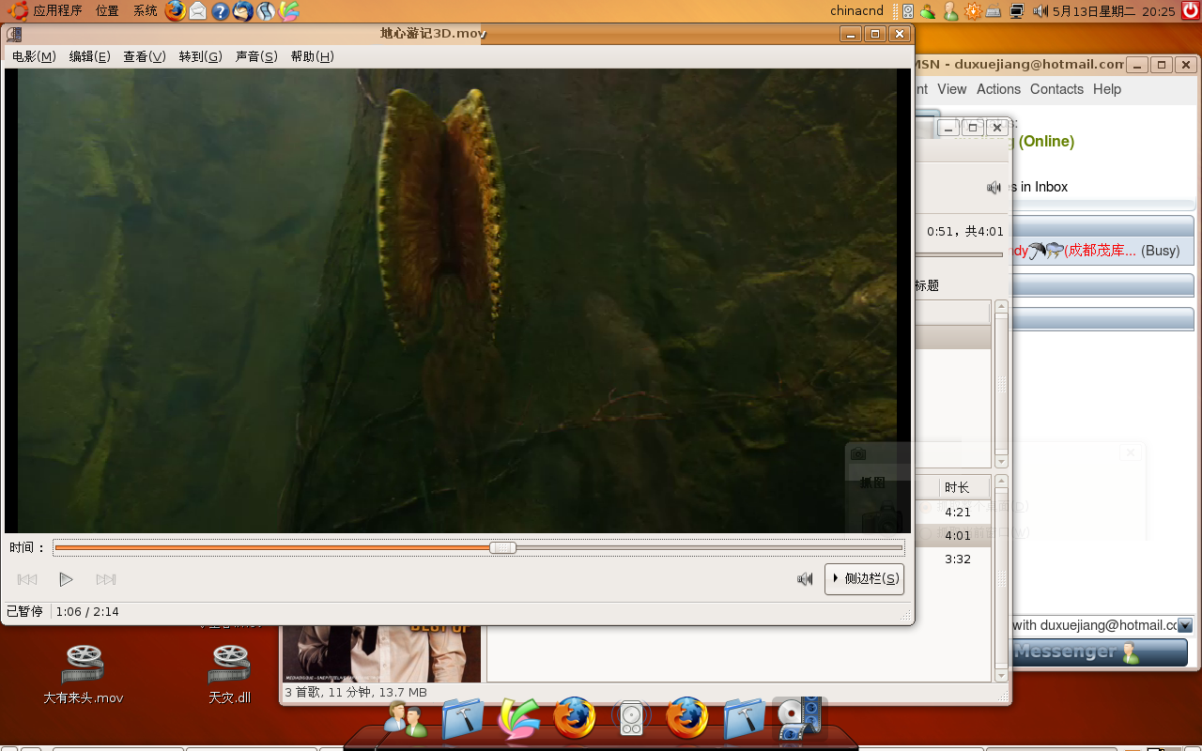This screenshot has width=1202, height=751.
Task: Open the 编辑(E) edit menu
Action: point(90,56)
